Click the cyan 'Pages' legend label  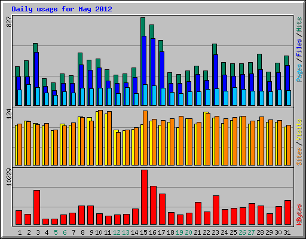coord(299,73)
